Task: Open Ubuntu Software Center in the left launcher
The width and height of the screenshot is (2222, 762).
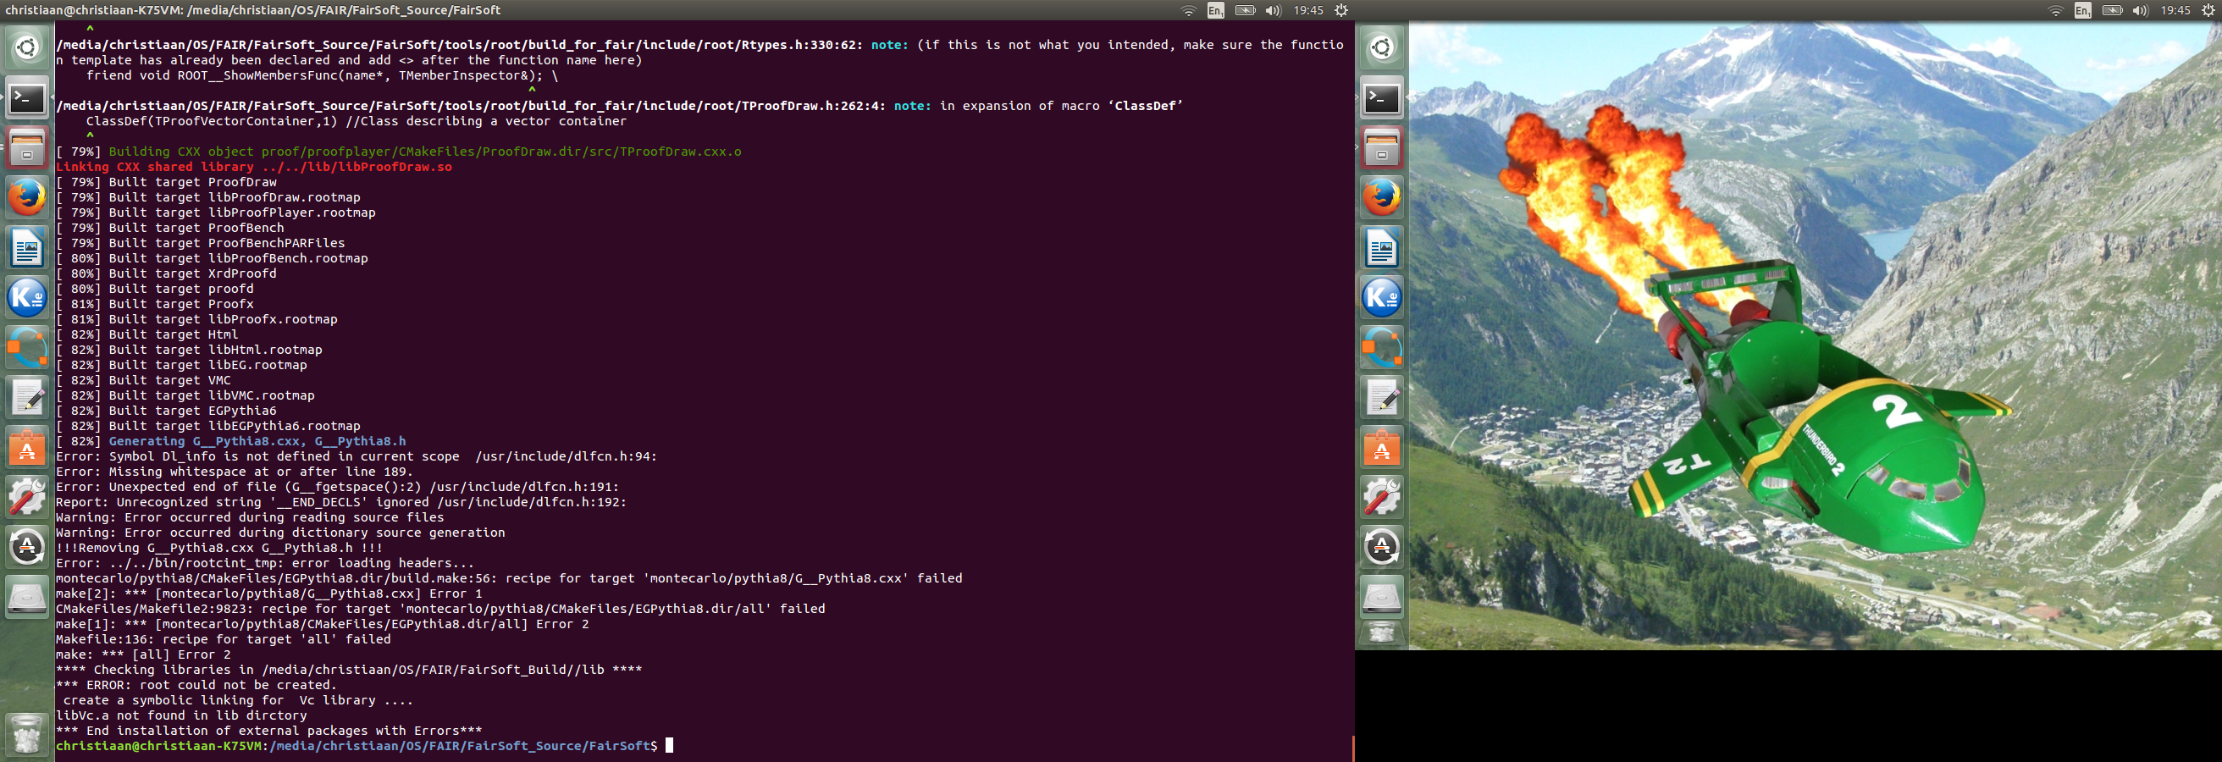Action: [27, 447]
